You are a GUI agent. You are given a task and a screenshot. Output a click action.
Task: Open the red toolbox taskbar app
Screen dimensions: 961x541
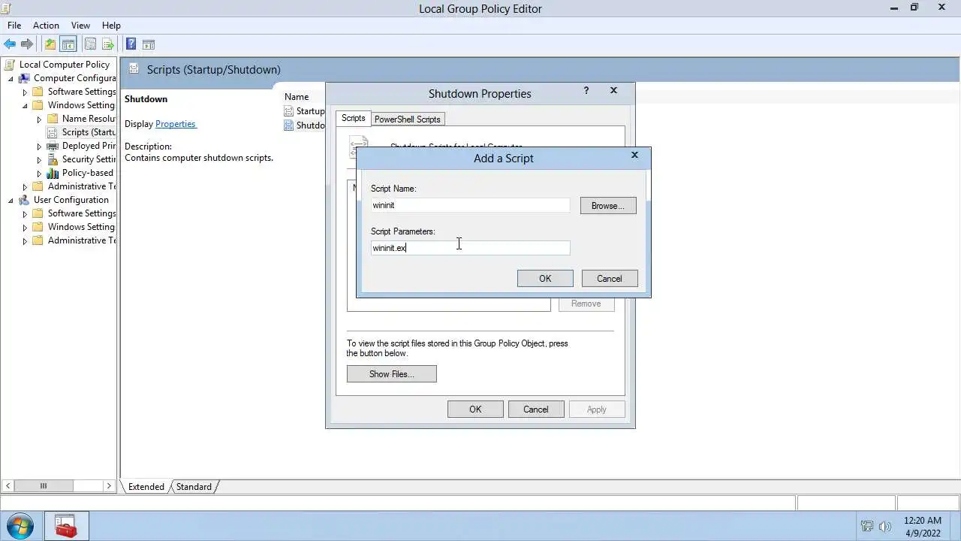coord(66,526)
